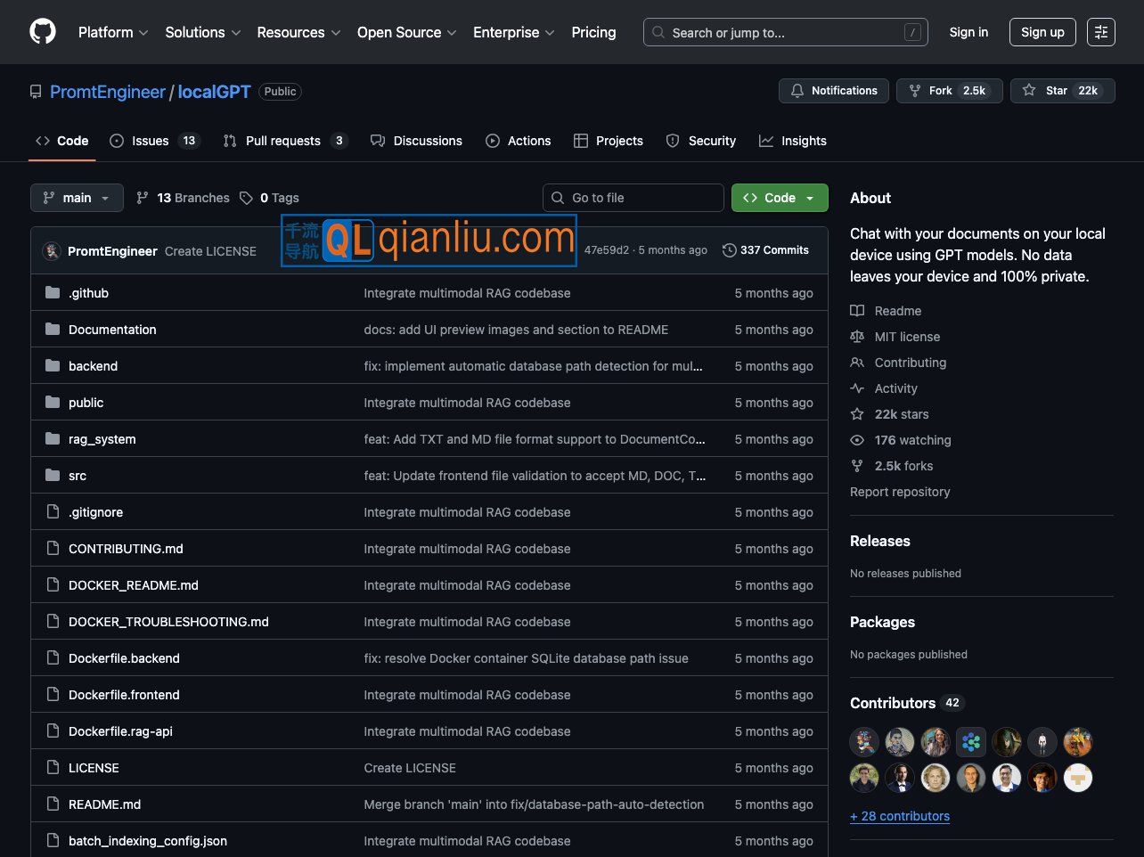Open the 13 Branches list

pos(183,198)
